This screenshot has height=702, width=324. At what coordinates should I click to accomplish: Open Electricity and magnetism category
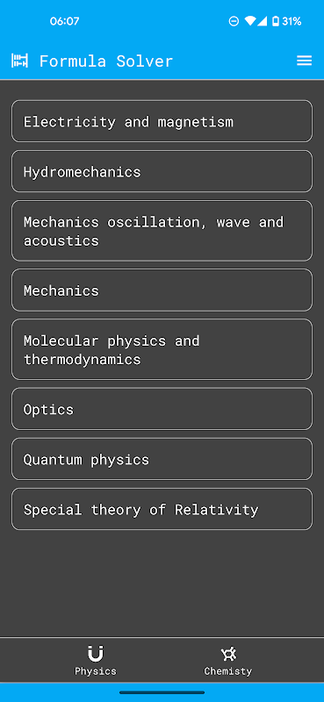(x=162, y=121)
